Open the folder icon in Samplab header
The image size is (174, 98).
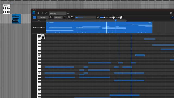click(171, 13)
